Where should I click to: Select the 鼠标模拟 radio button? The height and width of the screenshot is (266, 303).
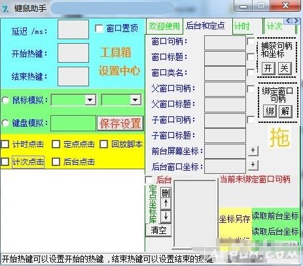coord(5,100)
